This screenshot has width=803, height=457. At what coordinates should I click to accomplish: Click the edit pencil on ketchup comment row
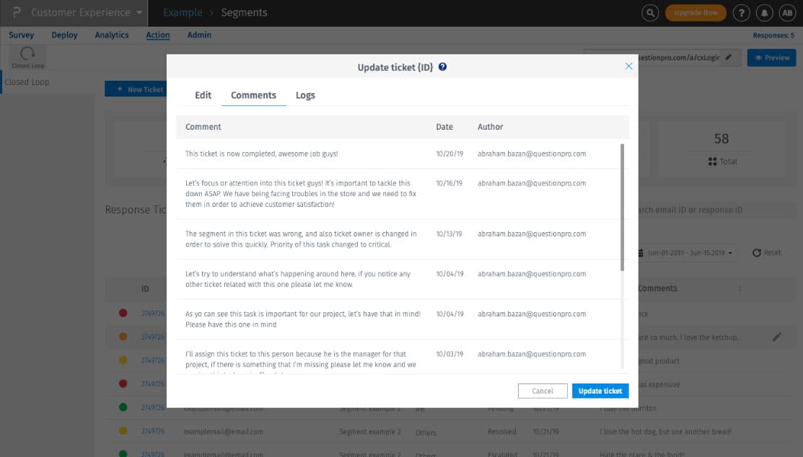[x=777, y=337]
